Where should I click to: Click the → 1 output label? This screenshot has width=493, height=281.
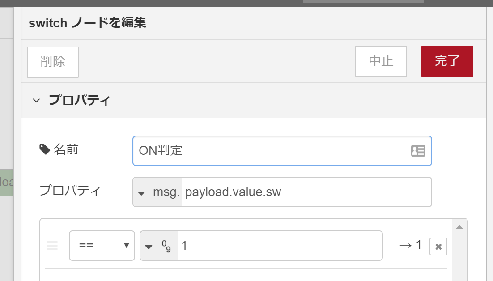(x=410, y=245)
